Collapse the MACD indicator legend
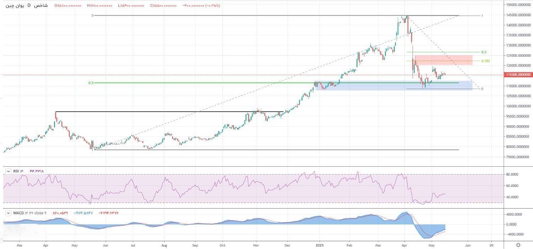The height and width of the screenshot is (249, 533). point(9,213)
